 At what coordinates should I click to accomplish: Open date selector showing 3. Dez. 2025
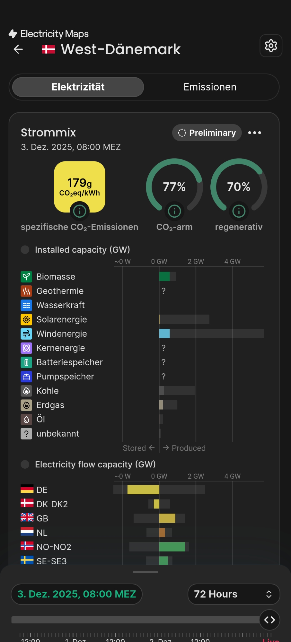pyautogui.click(x=77, y=594)
